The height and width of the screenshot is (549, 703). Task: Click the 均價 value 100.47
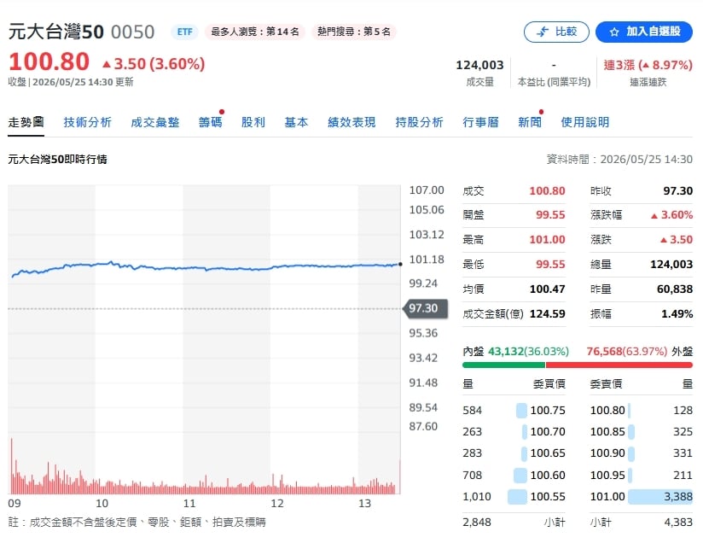[547, 289]
